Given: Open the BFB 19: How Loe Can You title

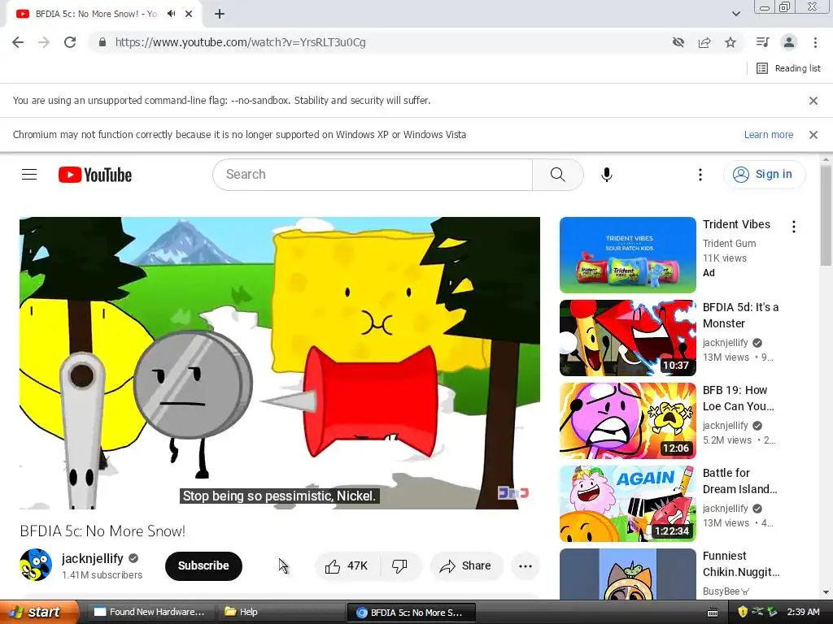Looking at the screenshot, I should coord(738,398).
